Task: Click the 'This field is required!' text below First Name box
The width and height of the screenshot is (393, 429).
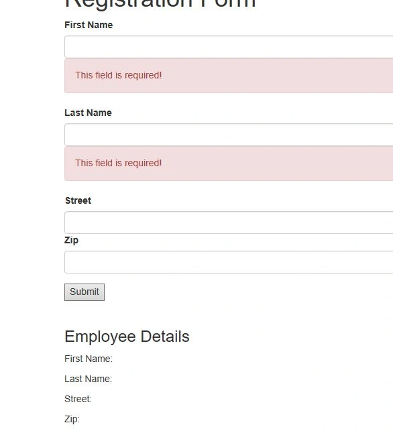Action: click(119, 75)
